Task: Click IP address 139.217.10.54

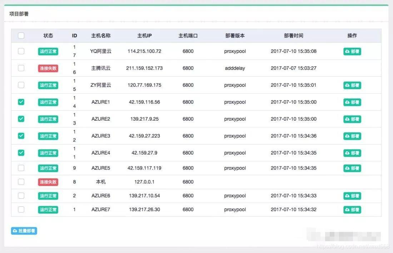Action: pyautogui.click(x=144, y=196)
